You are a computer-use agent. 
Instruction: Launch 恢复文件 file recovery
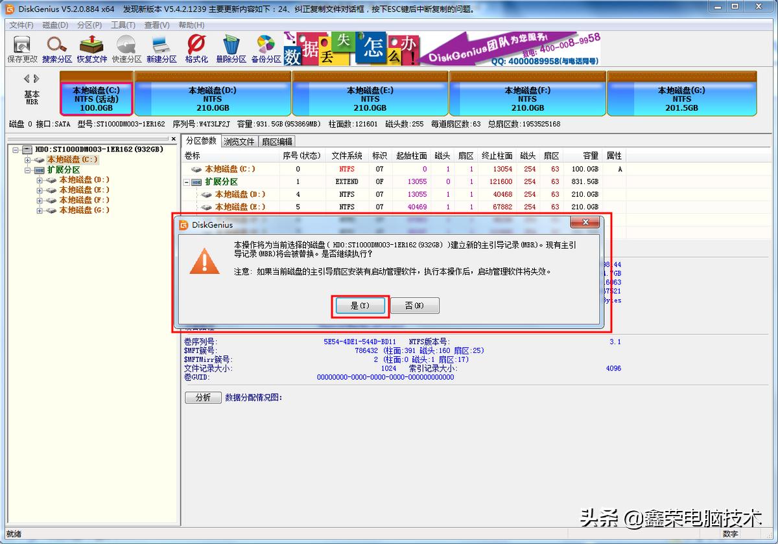tap(91, 48)
